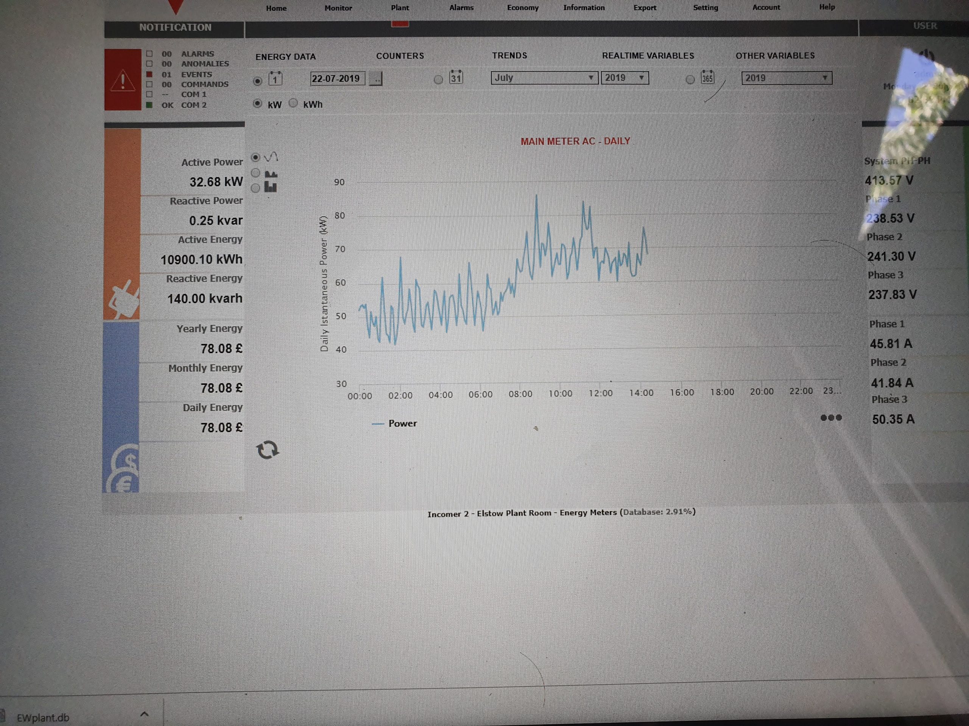This screenshot has width=969, height=726.
Task: Switch to the ENERGY DATA tab
Action: [x=286, y=56]
